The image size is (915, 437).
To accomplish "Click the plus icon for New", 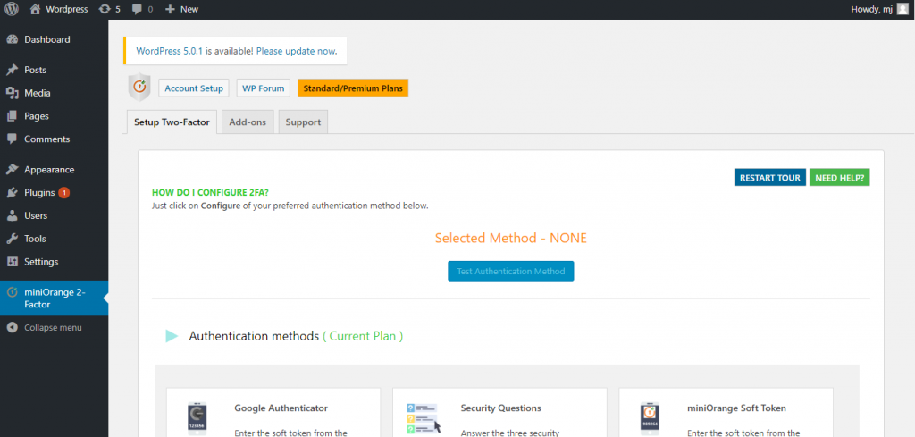I will pyautogui.click(x=170, y=9).
